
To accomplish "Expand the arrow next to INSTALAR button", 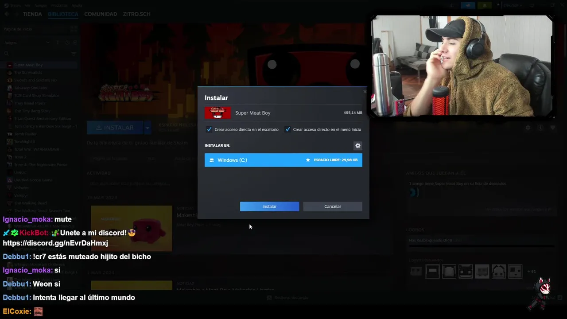I will click(x=148, y=128).
